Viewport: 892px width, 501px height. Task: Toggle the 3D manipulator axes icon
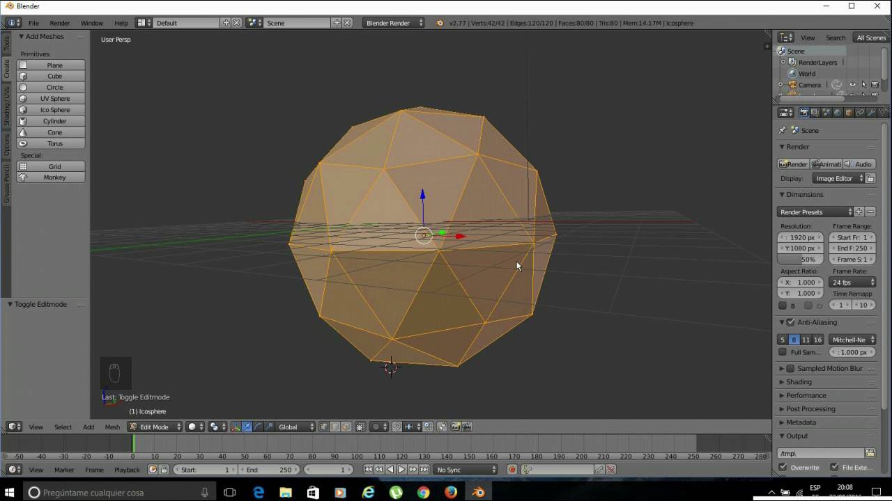coord(236,427)
